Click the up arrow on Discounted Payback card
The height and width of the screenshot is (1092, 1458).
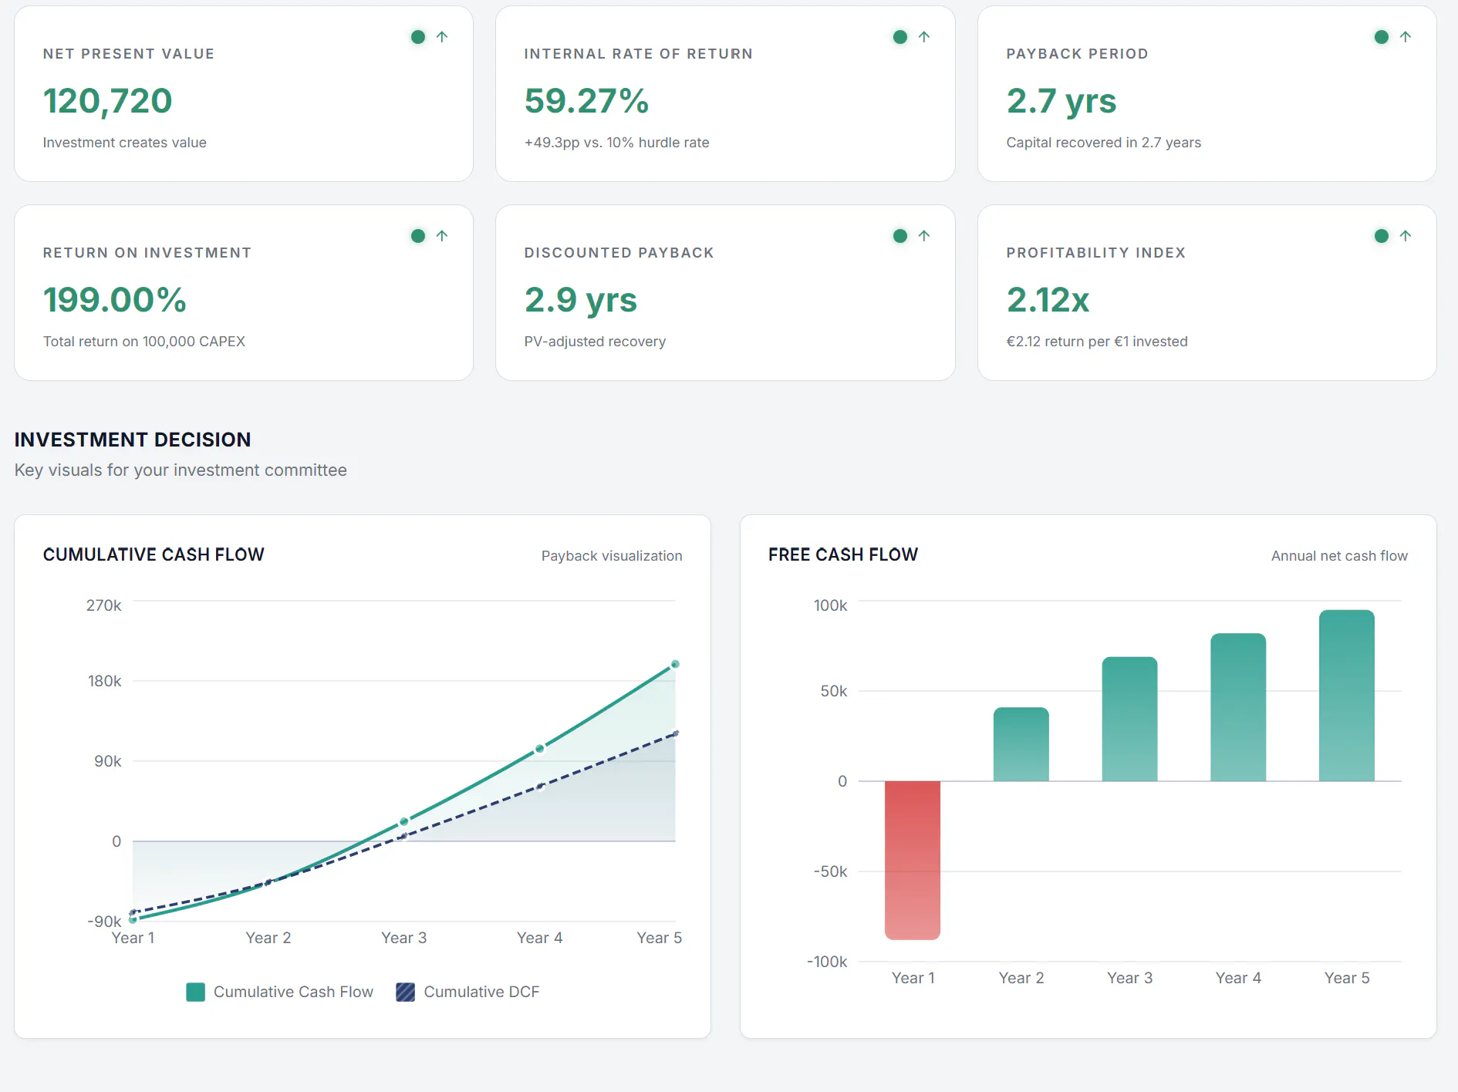click(x=924, y=236)
